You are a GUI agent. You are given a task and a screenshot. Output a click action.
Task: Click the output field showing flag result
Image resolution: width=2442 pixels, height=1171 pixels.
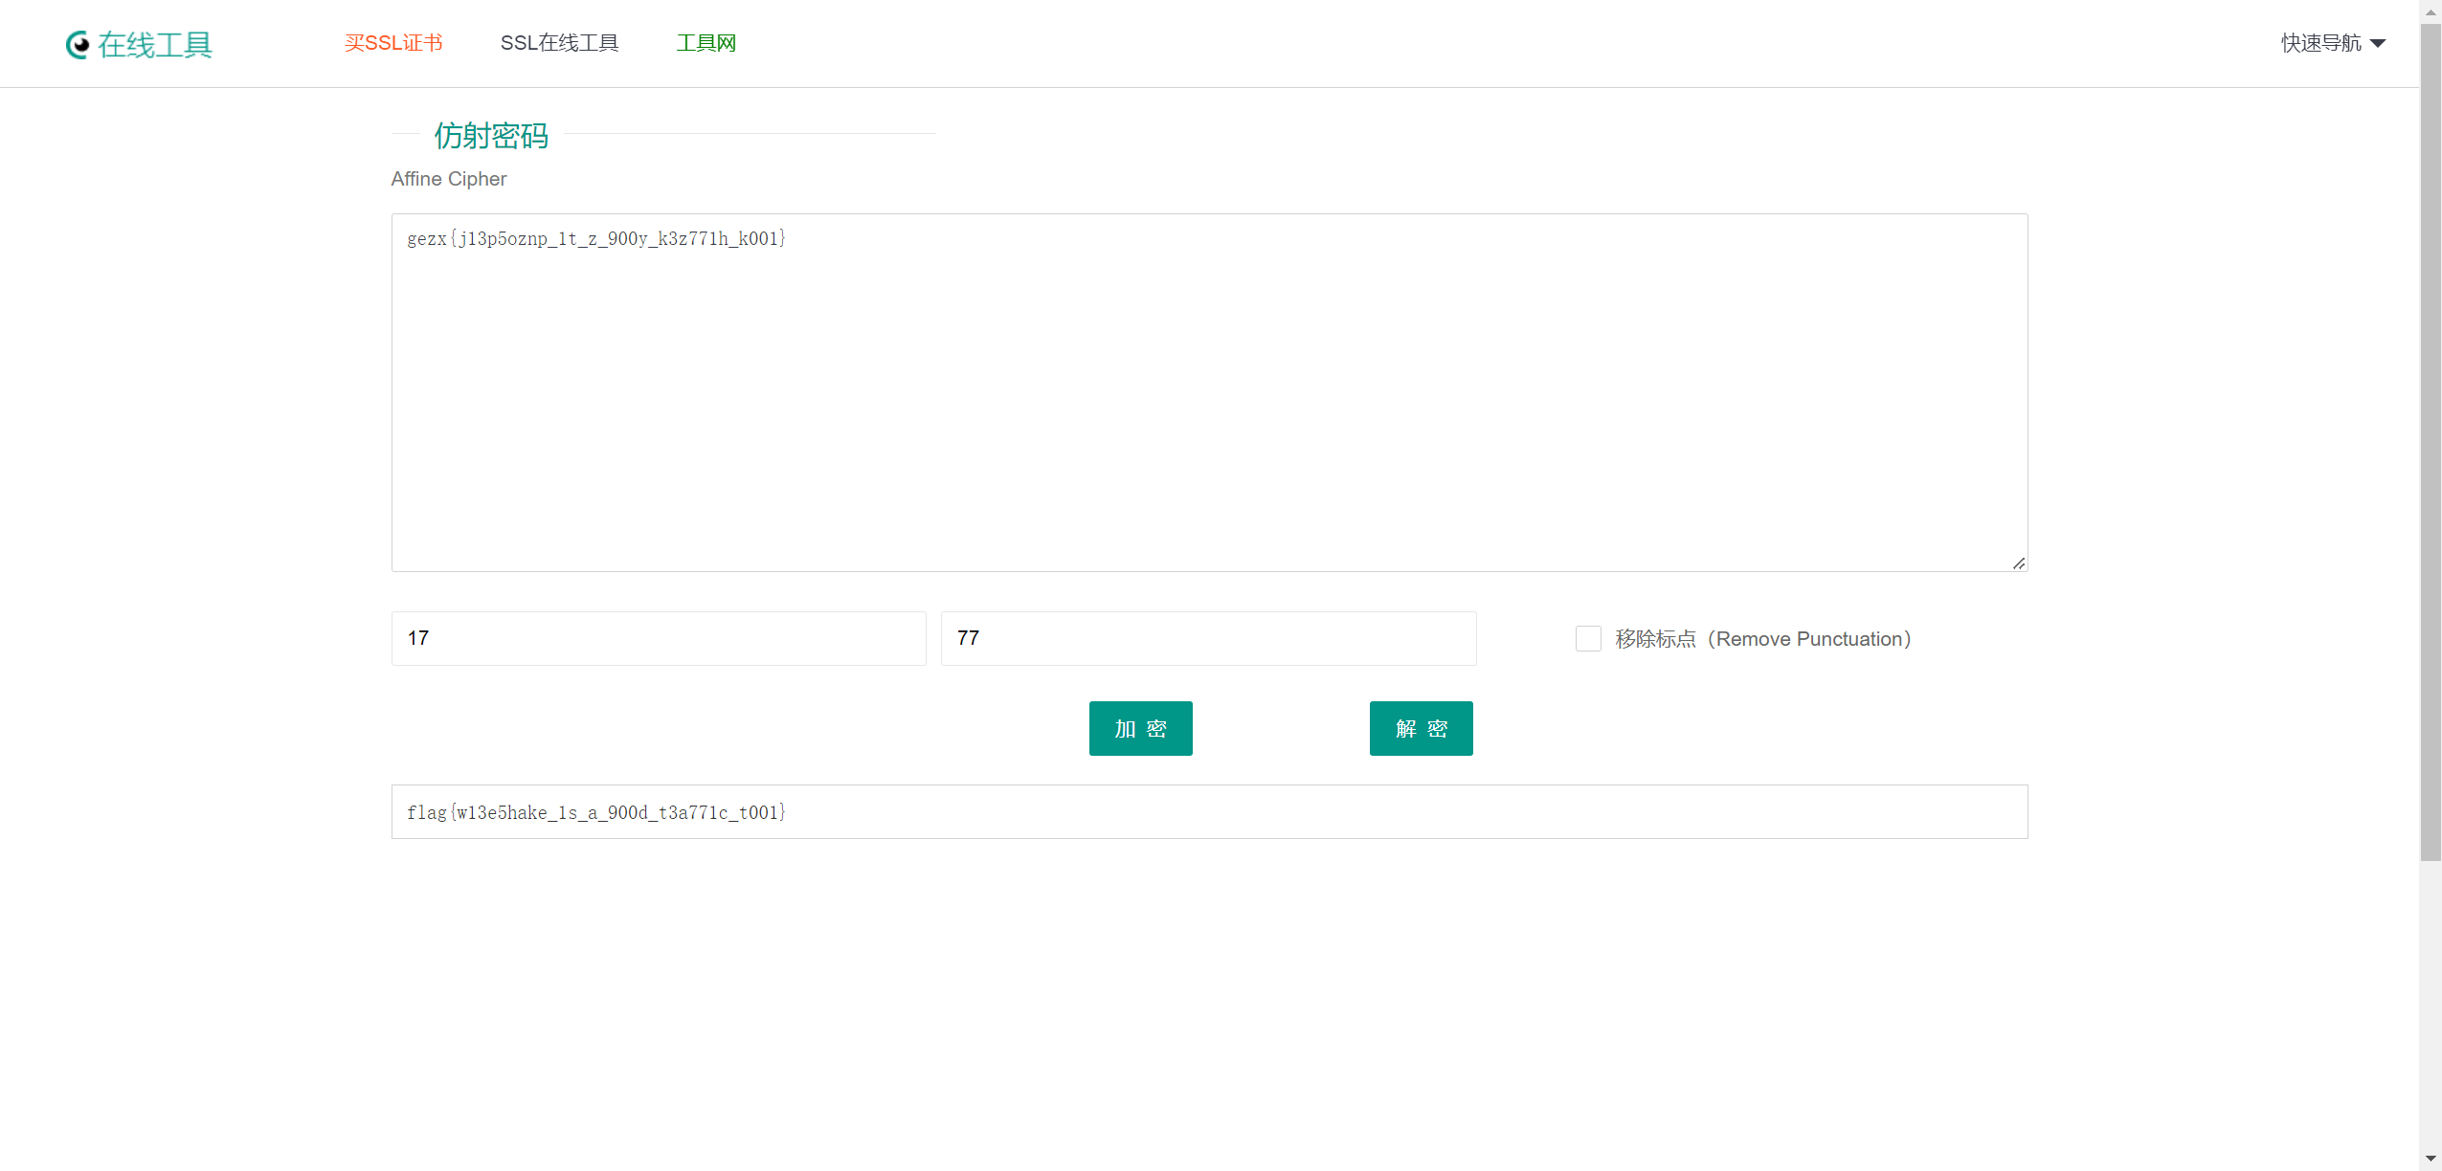[1208, 812]
